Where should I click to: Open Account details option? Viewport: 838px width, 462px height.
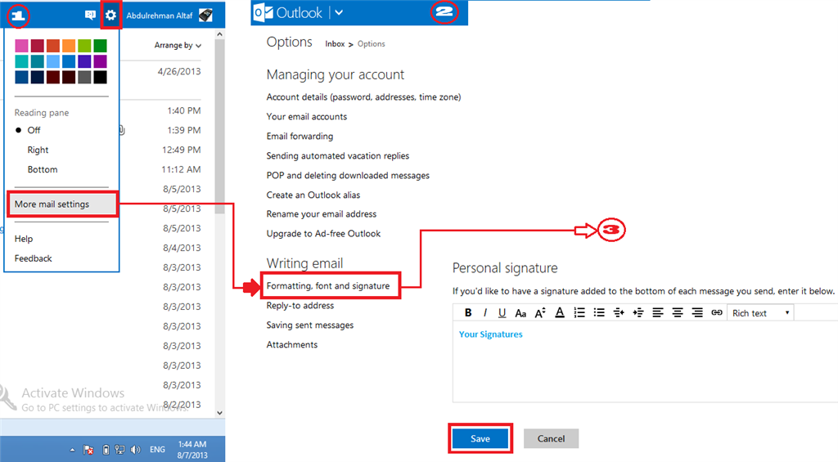(363, 97)
